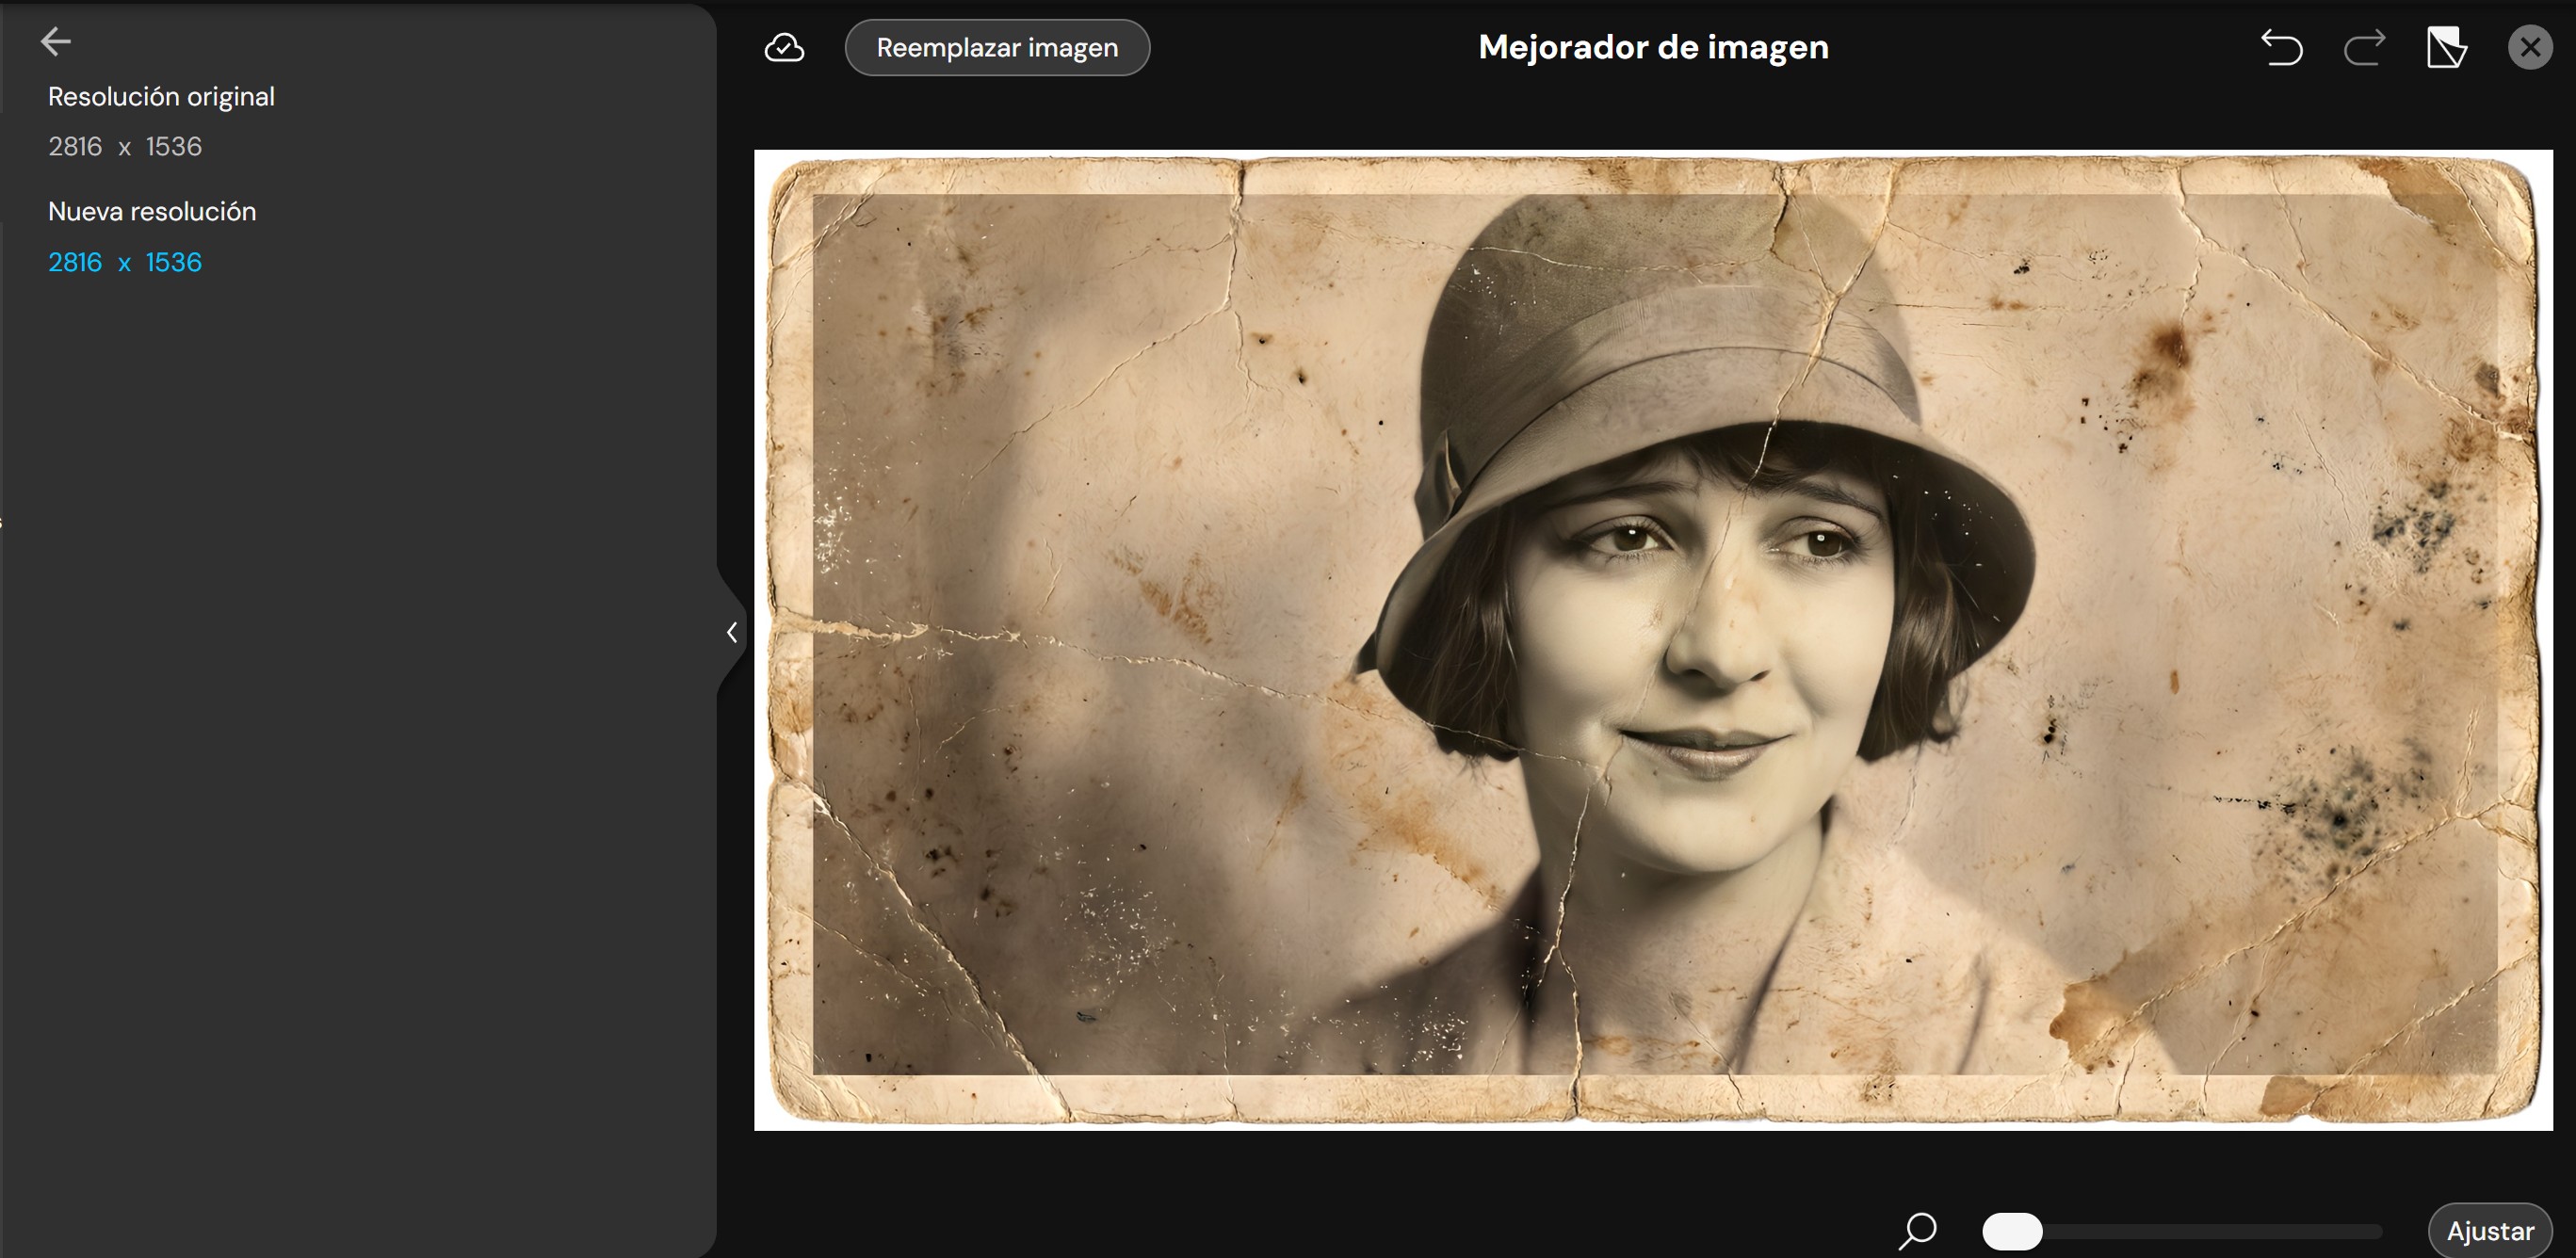
Task: Click the blue 2816 x 1536 resolution value
Action: [124, 262]
